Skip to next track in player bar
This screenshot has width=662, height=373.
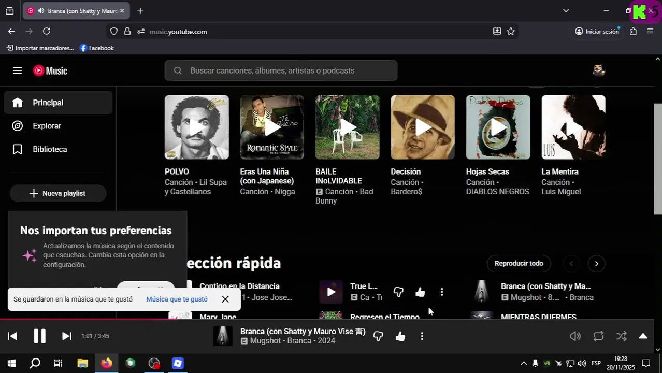(66, 336)
